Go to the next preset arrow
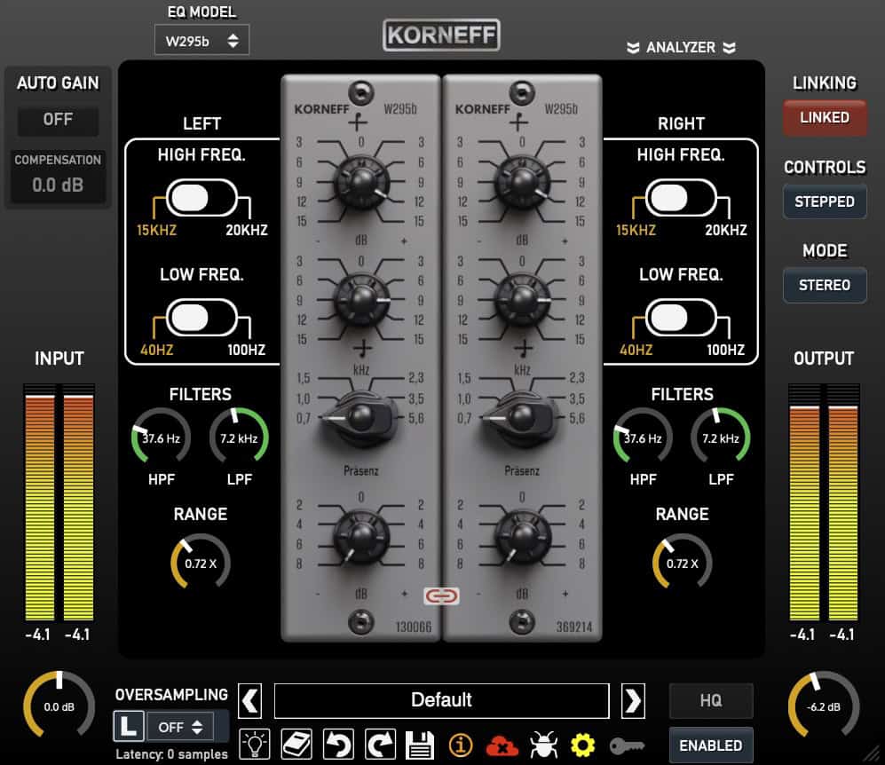The height and width of the screenshot is (765, 885). pyautogui.click(x=633, y=701)
